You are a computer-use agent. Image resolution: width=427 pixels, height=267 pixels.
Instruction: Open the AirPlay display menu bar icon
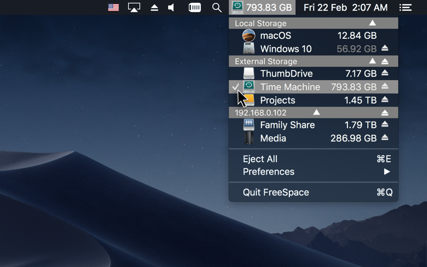pos(134,7)
